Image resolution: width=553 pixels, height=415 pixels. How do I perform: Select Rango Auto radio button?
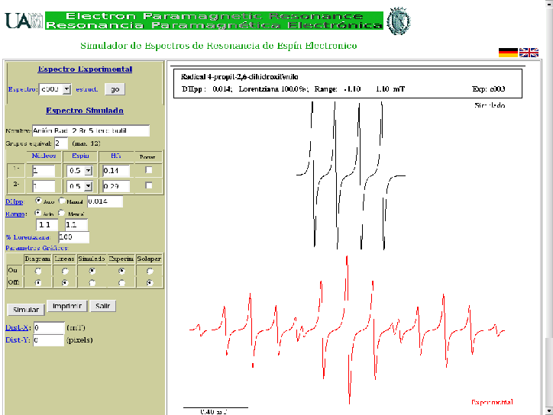point(37,213)
